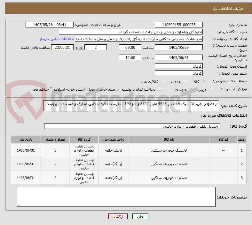Click the اطلاعات کالاهای مورد نیاز heading

(224, 116)
